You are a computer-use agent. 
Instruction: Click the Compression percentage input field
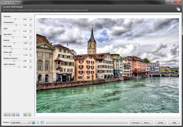[25, 25]
